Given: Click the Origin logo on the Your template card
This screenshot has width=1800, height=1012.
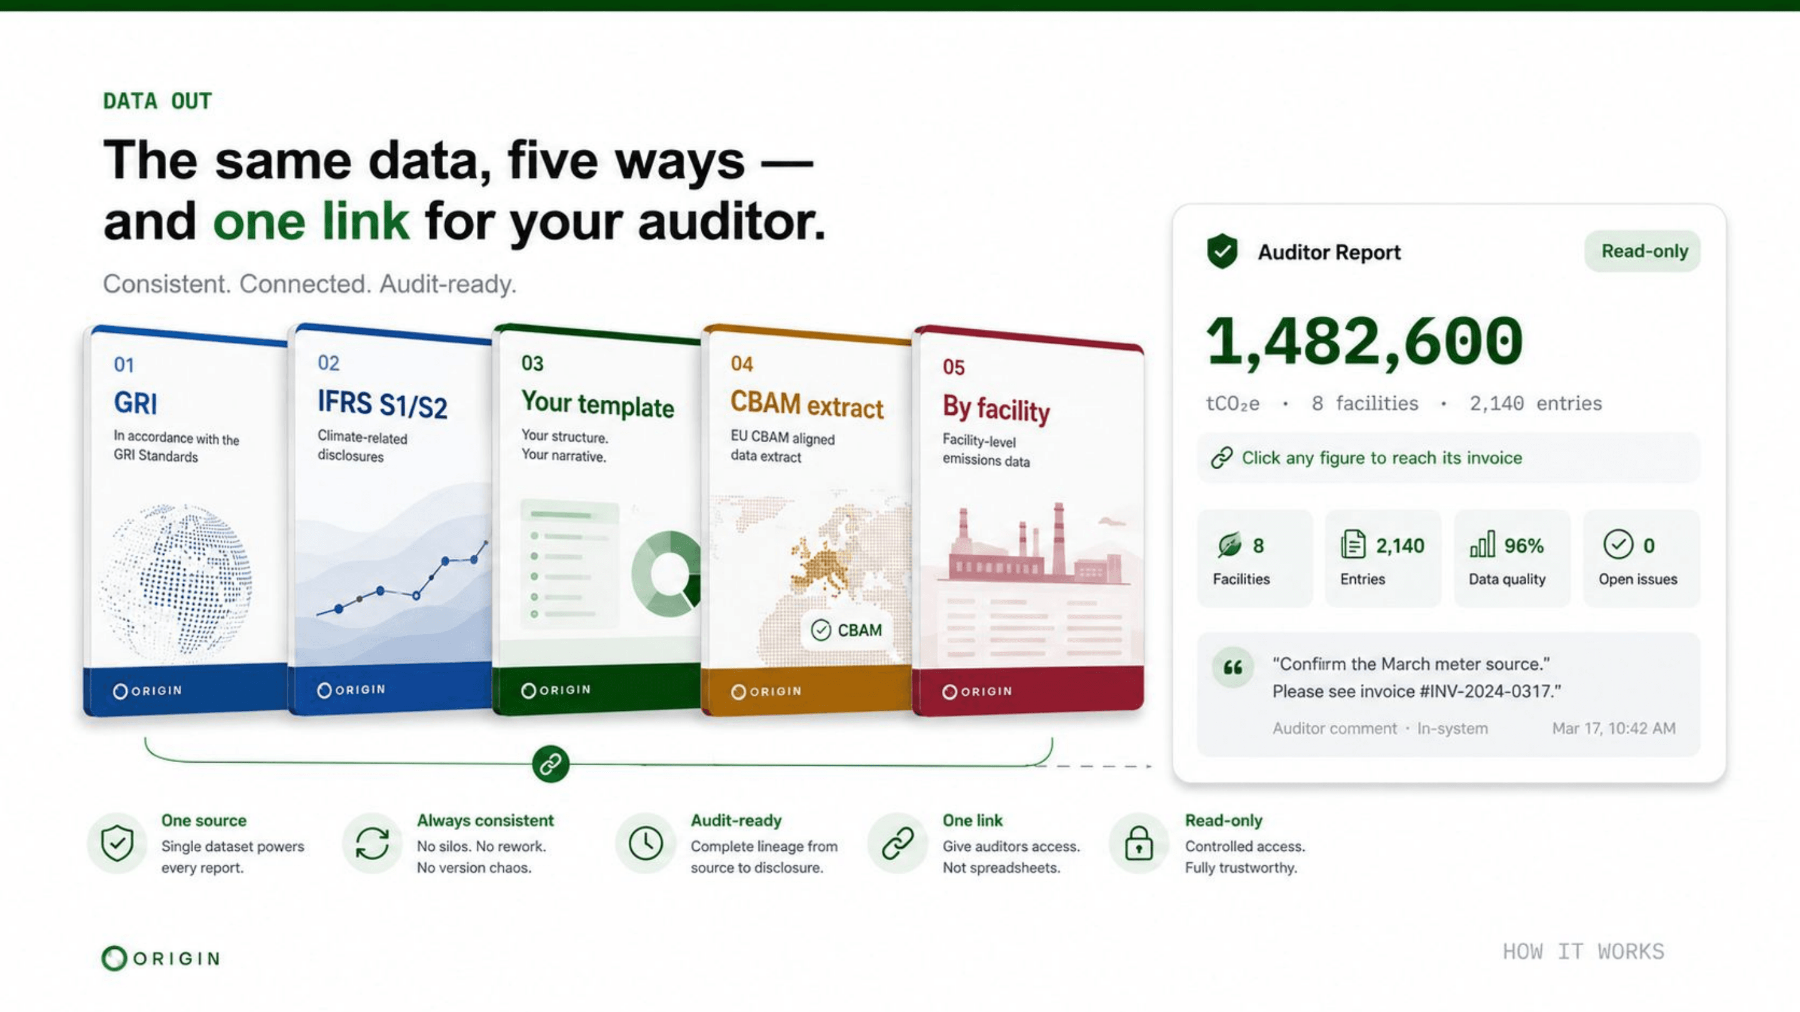Looking at the screenshot, I should (556, 690).
